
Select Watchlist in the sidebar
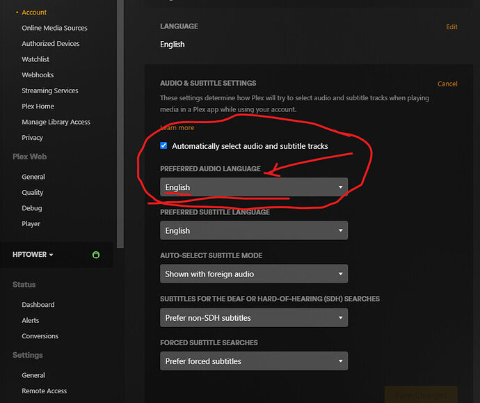[35, 59]
